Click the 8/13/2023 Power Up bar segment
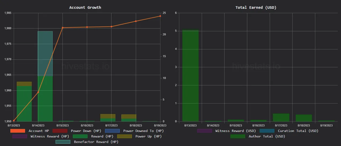This screenshot has height=146, width=341. click(x=24, y=84)
